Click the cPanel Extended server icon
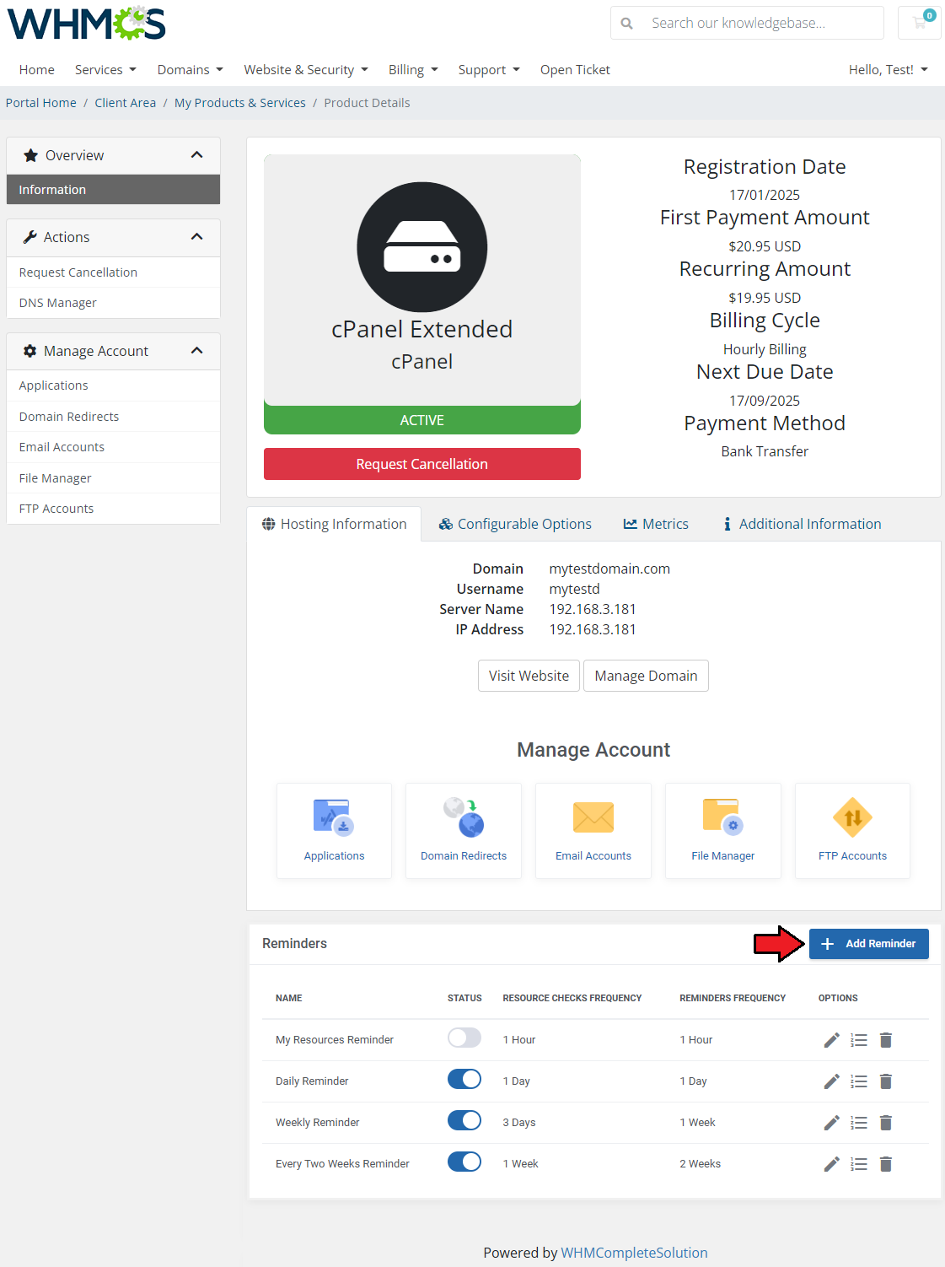Viewport: 945px width, 1267px height. pos(421,247)
